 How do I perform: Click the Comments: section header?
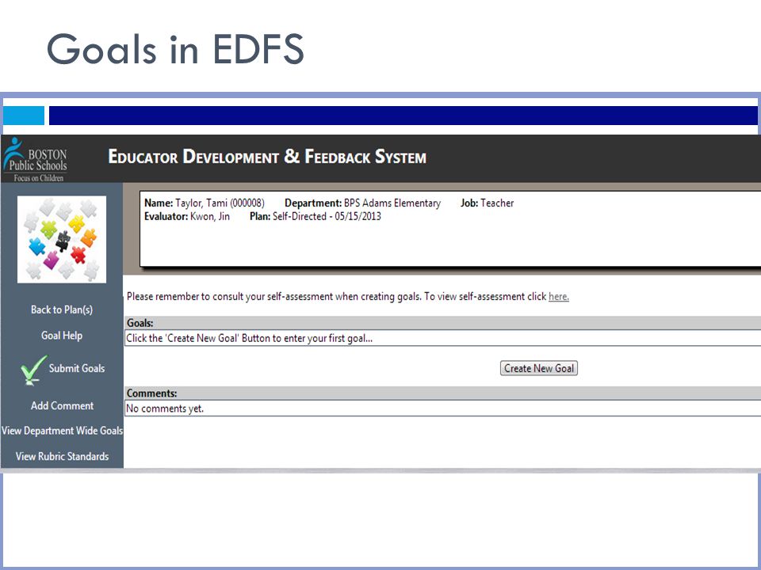point(442,393)
